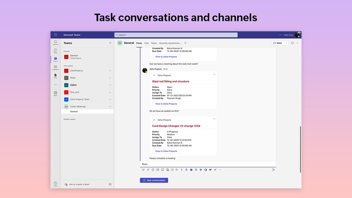Click the video camera icon in compose bar
Screen dimensions: 352x198
pyautogui.click(x=172, y=170)
